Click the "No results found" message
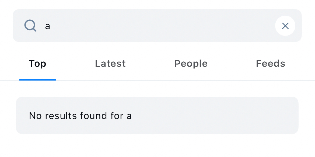The image size is (315, 157). (80, 116)
